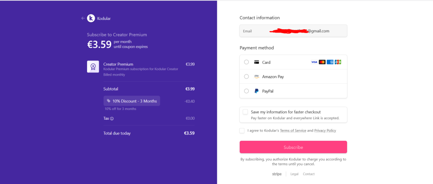
Task: Click the Visa card logo
Action: click(x=314, y=62)
